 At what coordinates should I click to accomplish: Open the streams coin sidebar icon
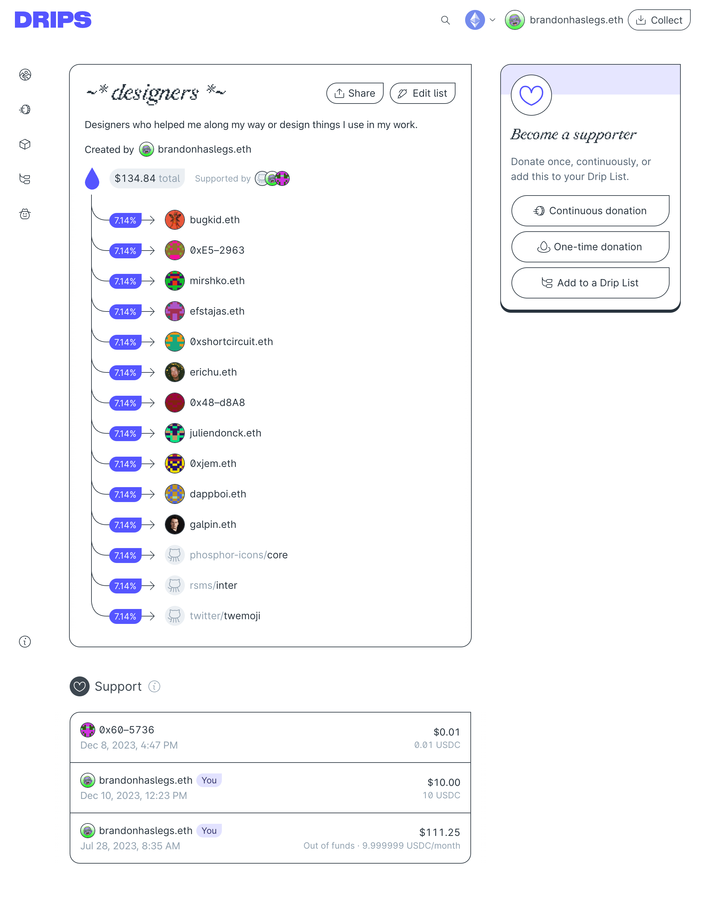[x=25, y=110]
